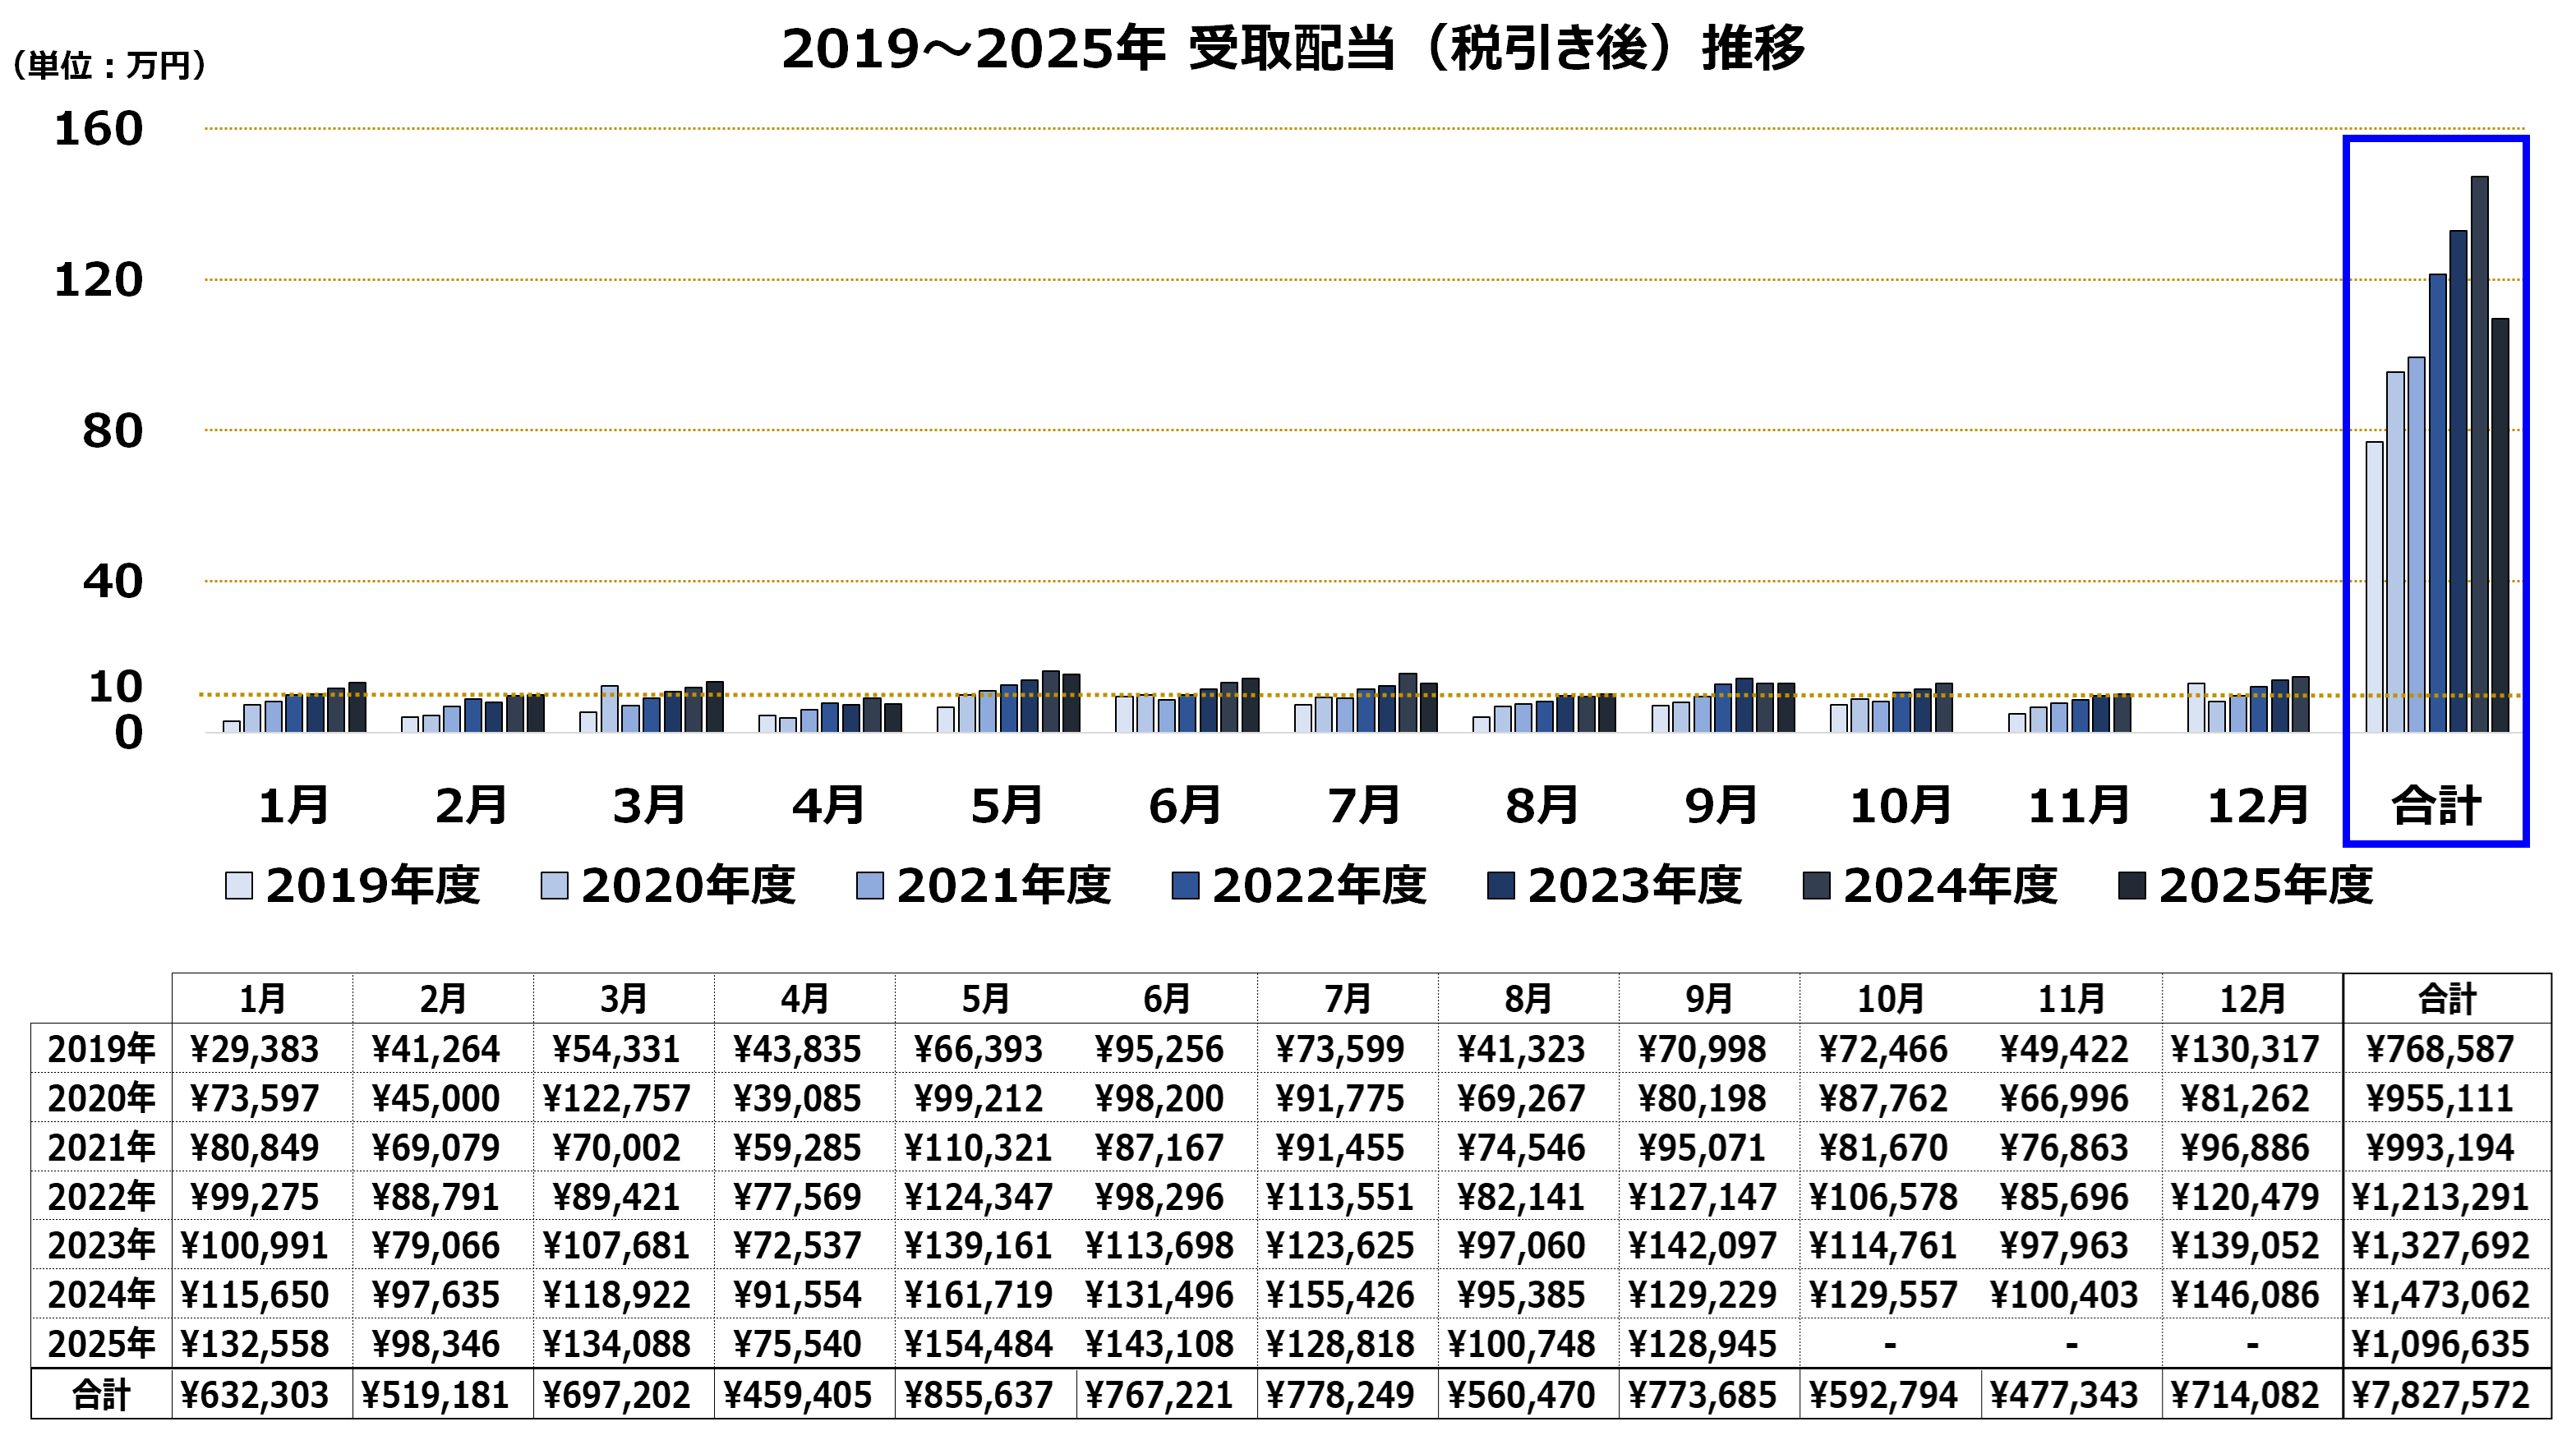Viewport: 2576px width, 1440px height.
Task: Click the 2022年度 legend color swatch
Action: tap(1185, 886)
